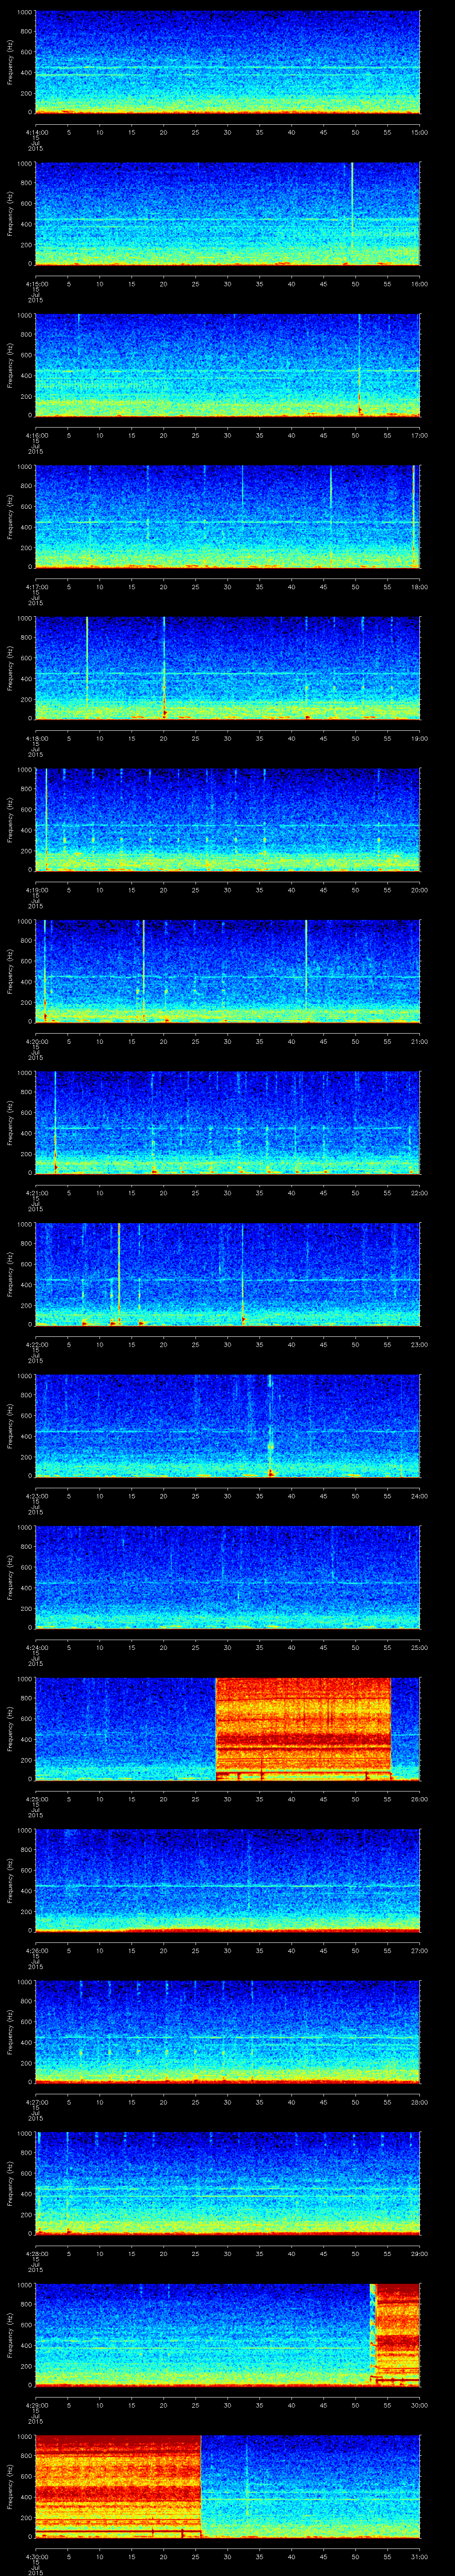Click the 28:00 end time label
The height and width of the screenshot is (2576, 455).
point(420,2102)
